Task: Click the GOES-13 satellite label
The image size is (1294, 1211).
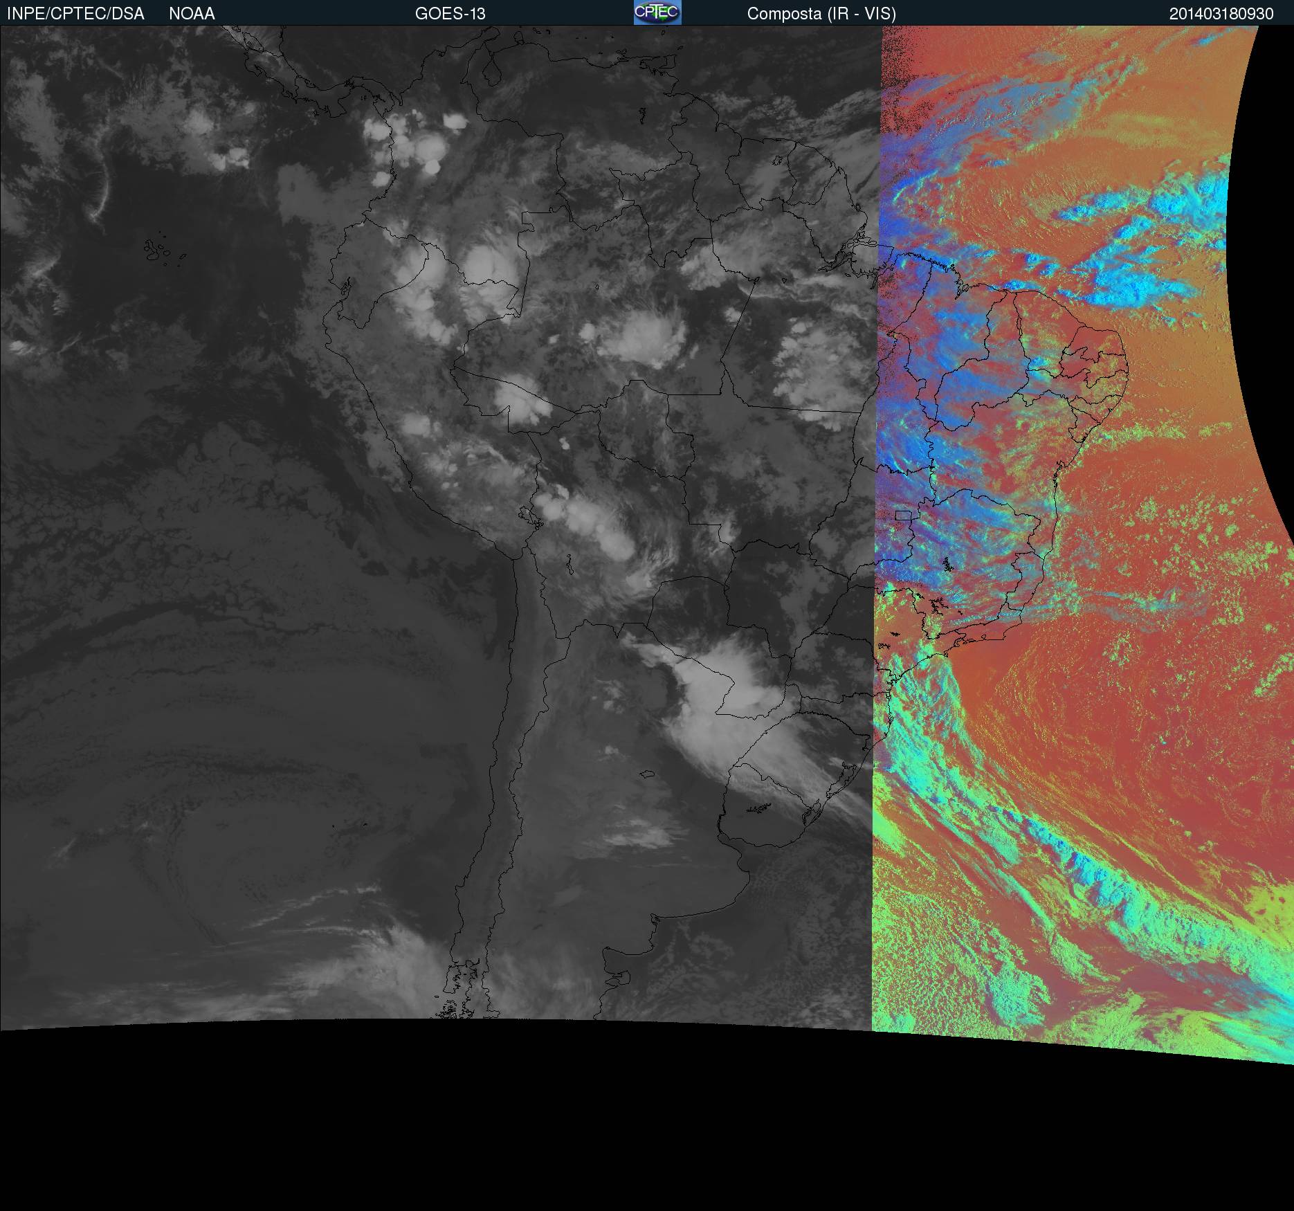Action: pyautogui.click(x=450, y=14)
